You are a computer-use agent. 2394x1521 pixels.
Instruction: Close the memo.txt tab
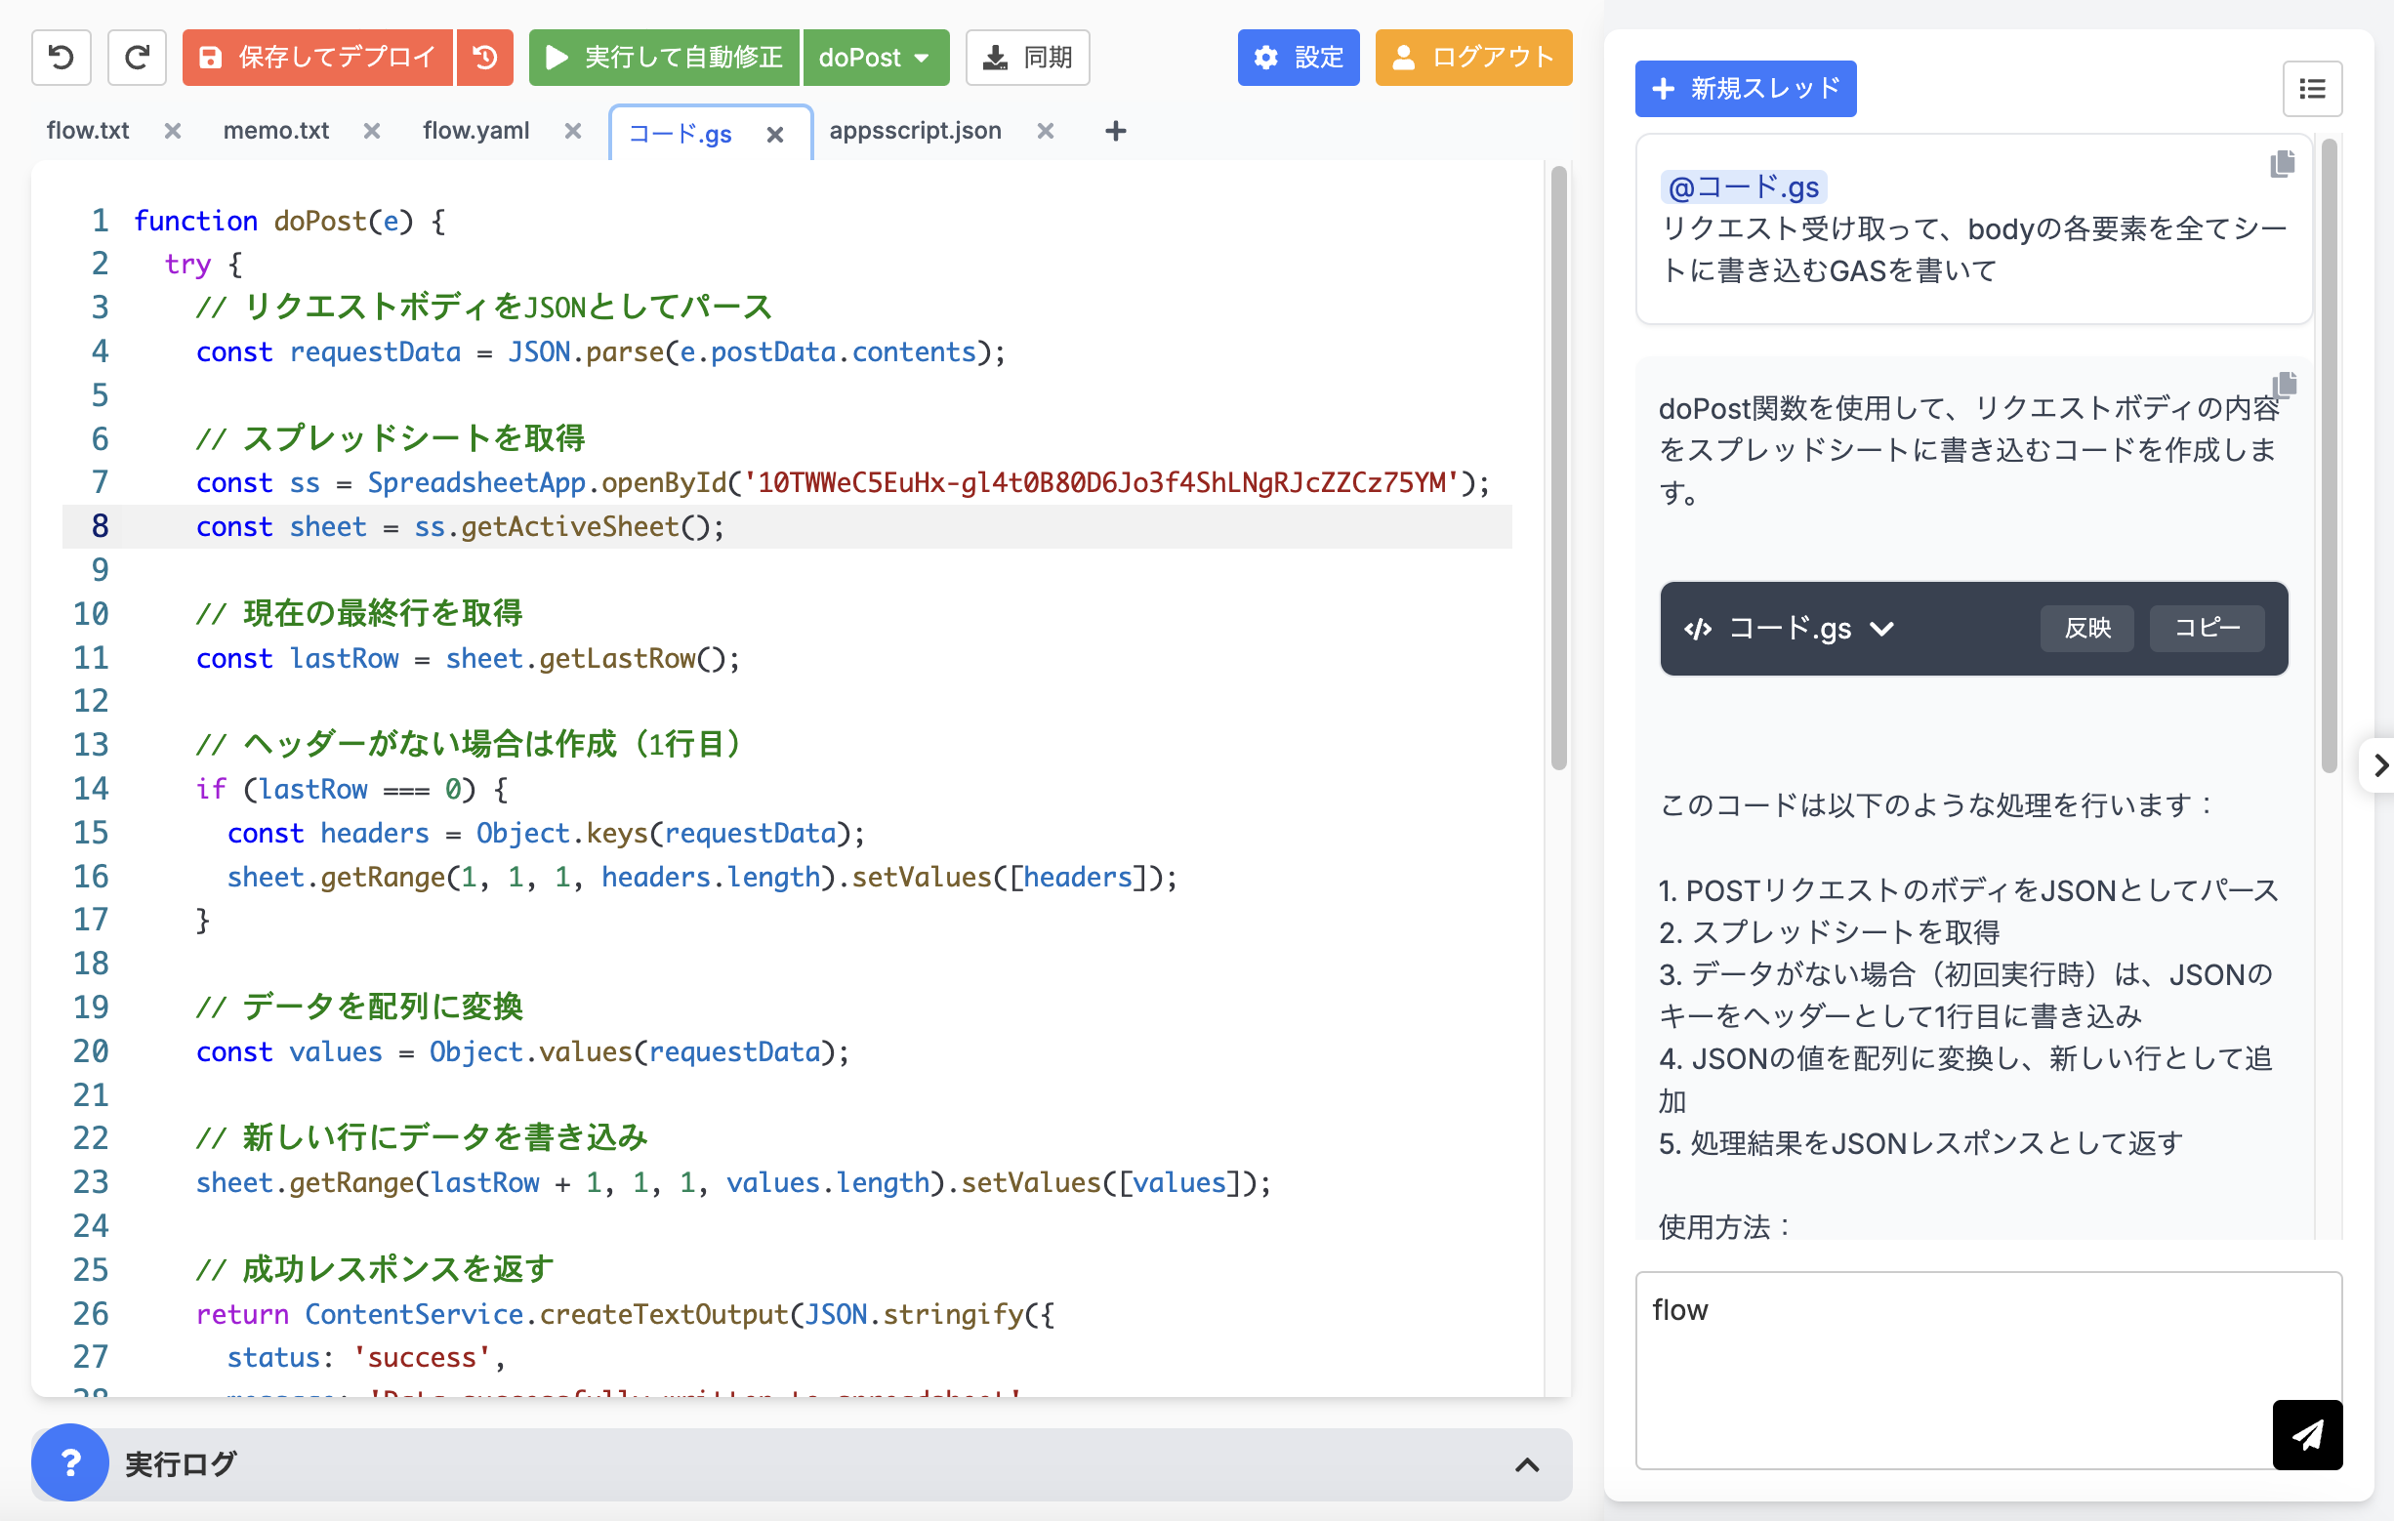372,131
